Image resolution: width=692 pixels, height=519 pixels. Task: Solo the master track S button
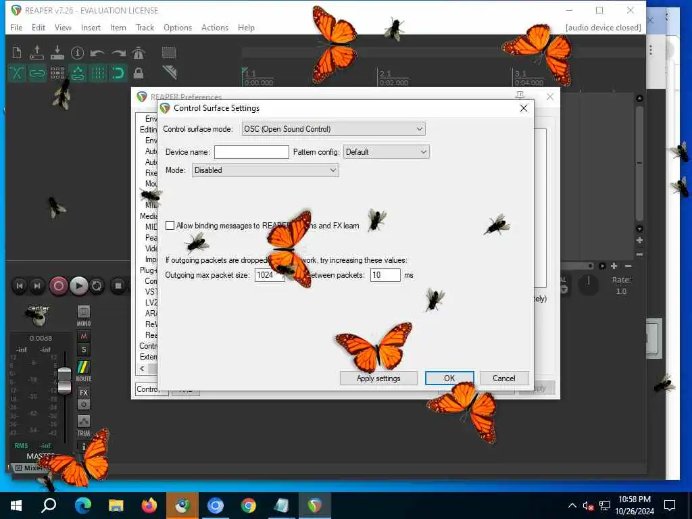pyautogui.click(x=83, y=350)
